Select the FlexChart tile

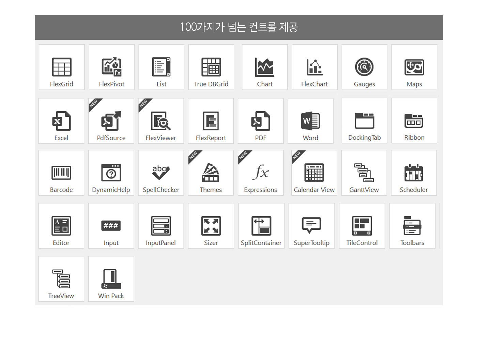click(x=314, y=67)
